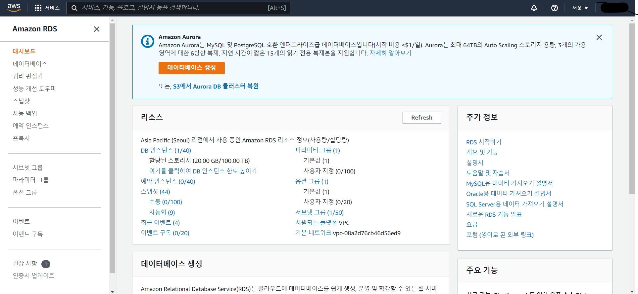Open the 파라미터 그룹 (1) resource link

(318, 150)
